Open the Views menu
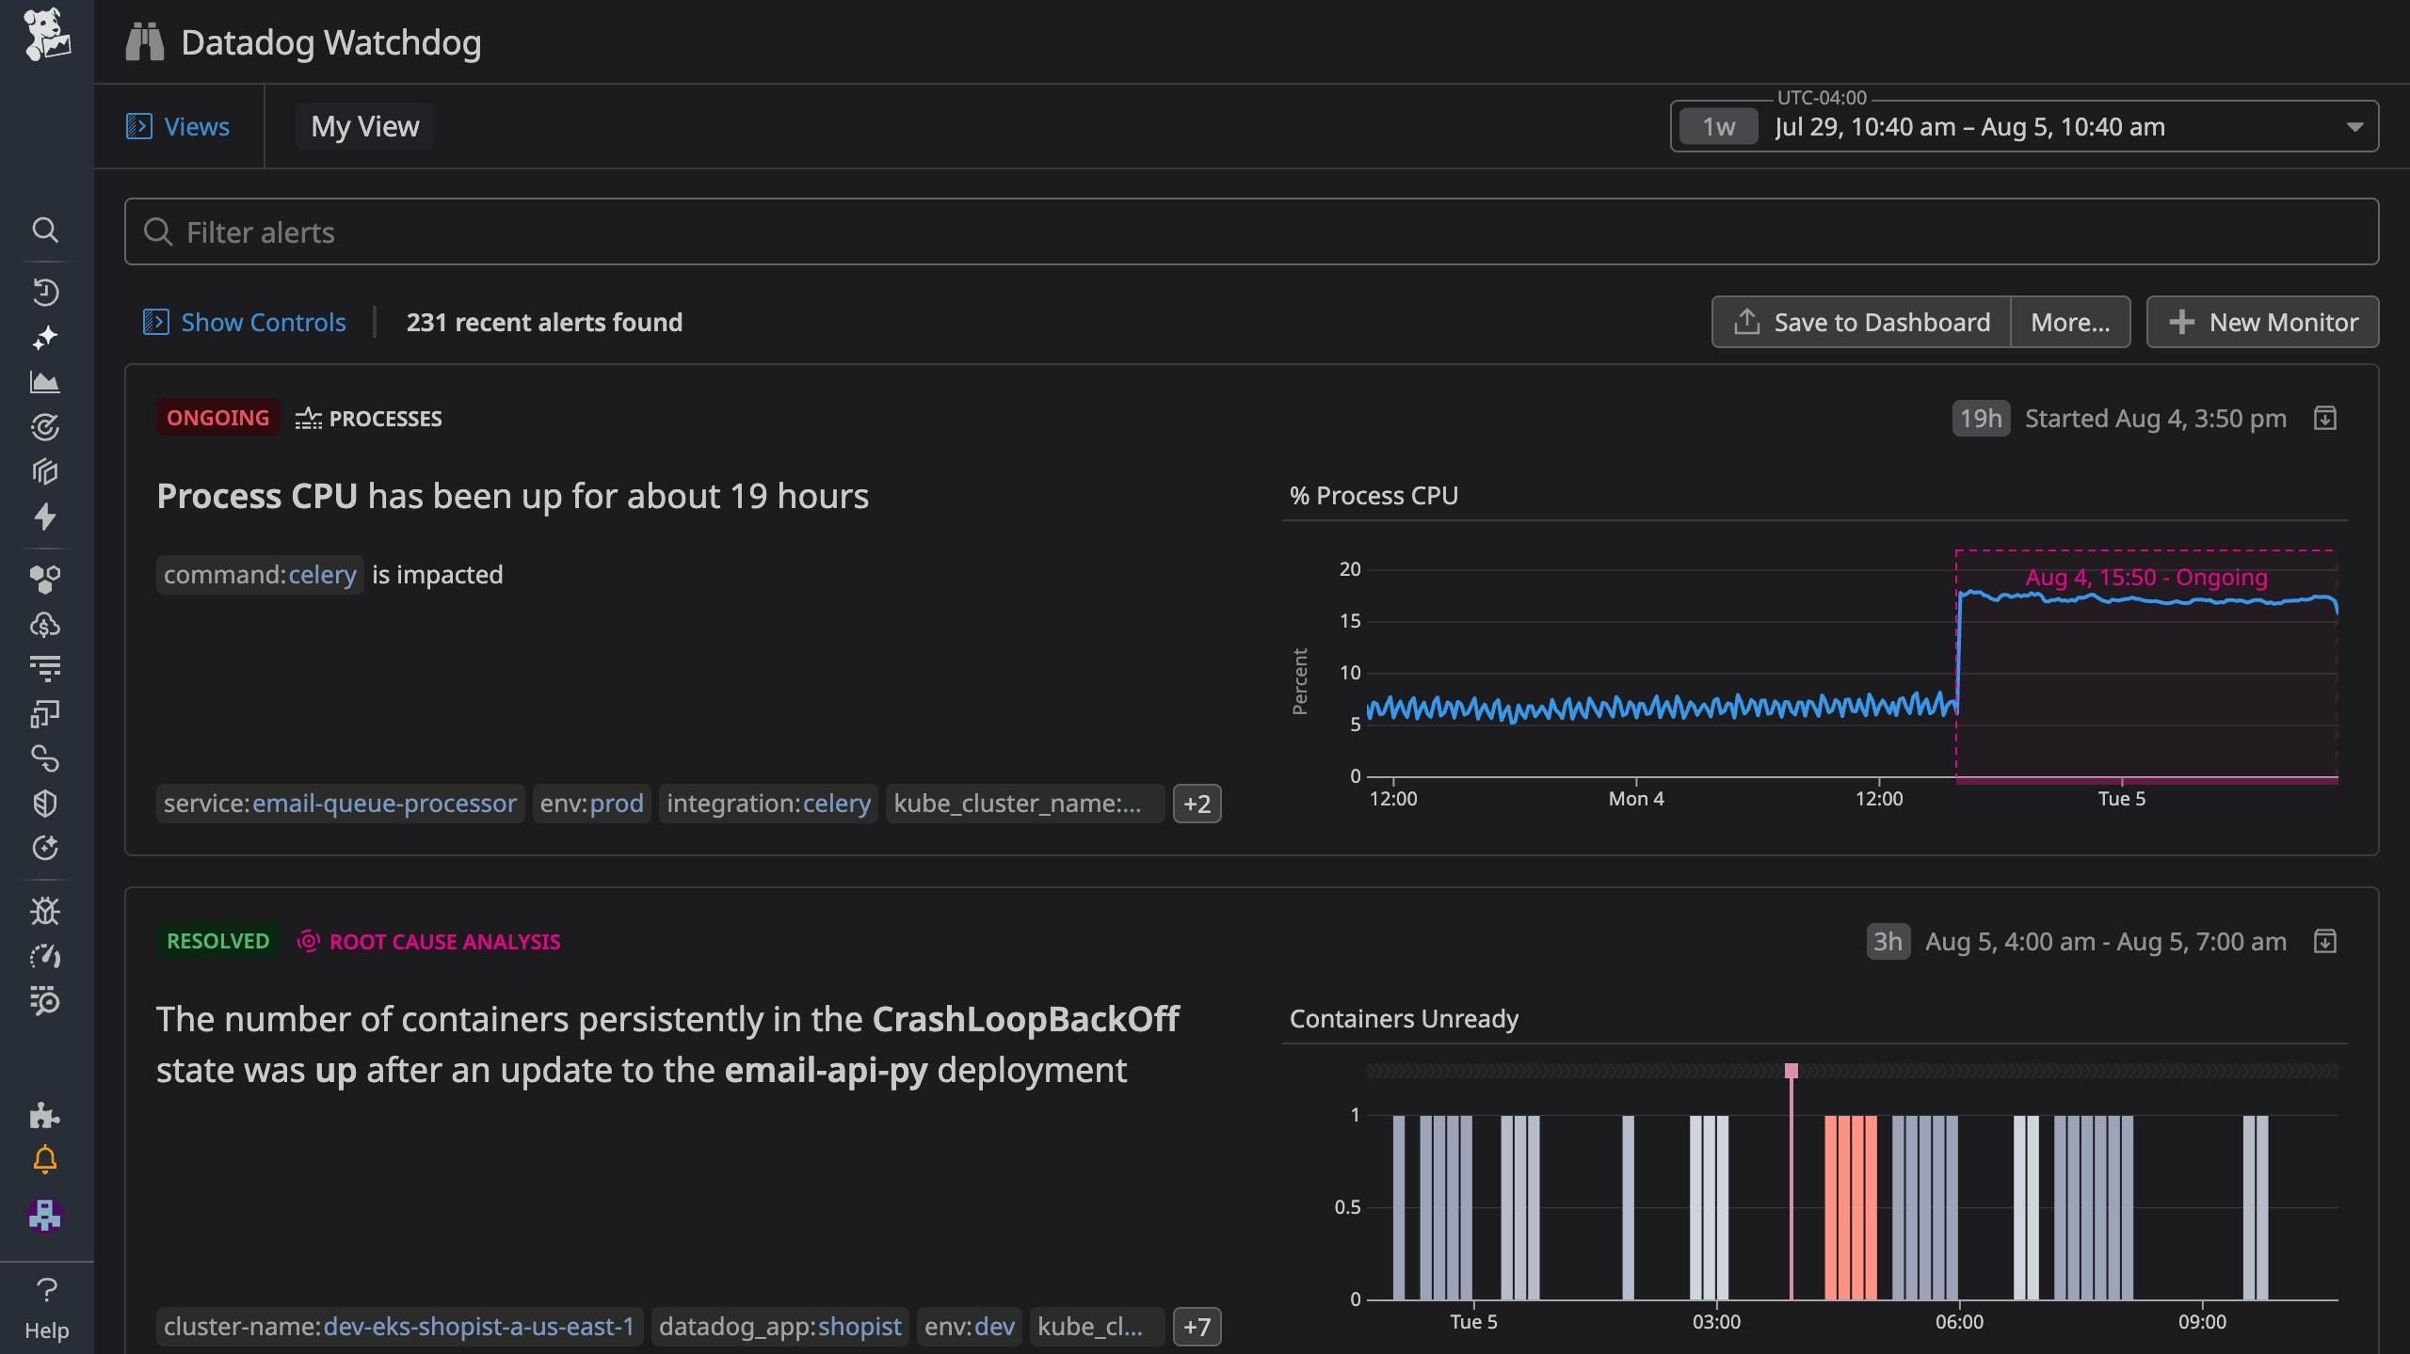 (180, 125)
